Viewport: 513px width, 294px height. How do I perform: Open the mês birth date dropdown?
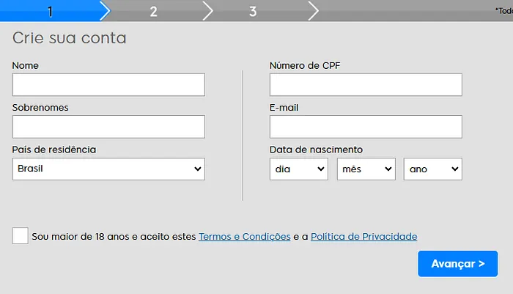366,169
